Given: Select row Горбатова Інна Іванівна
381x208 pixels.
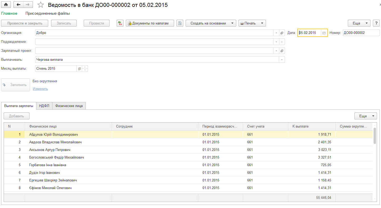Looking at the screenshot, I should (188, 165).
